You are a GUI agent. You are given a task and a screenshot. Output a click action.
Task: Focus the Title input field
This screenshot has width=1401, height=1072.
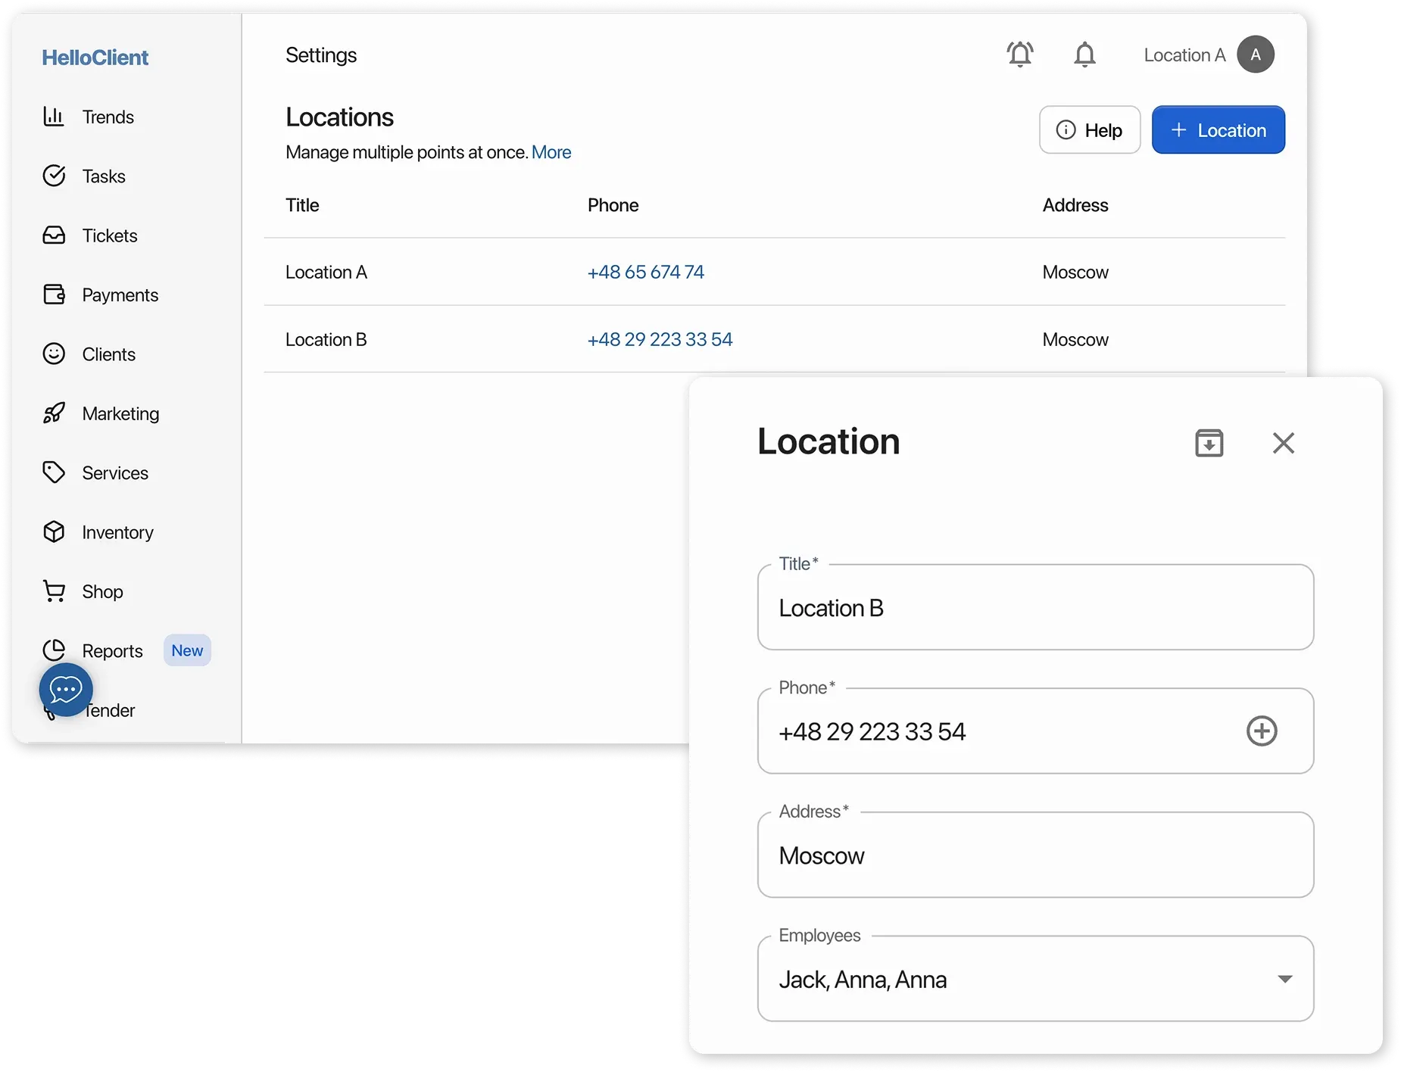point(1034,608)
